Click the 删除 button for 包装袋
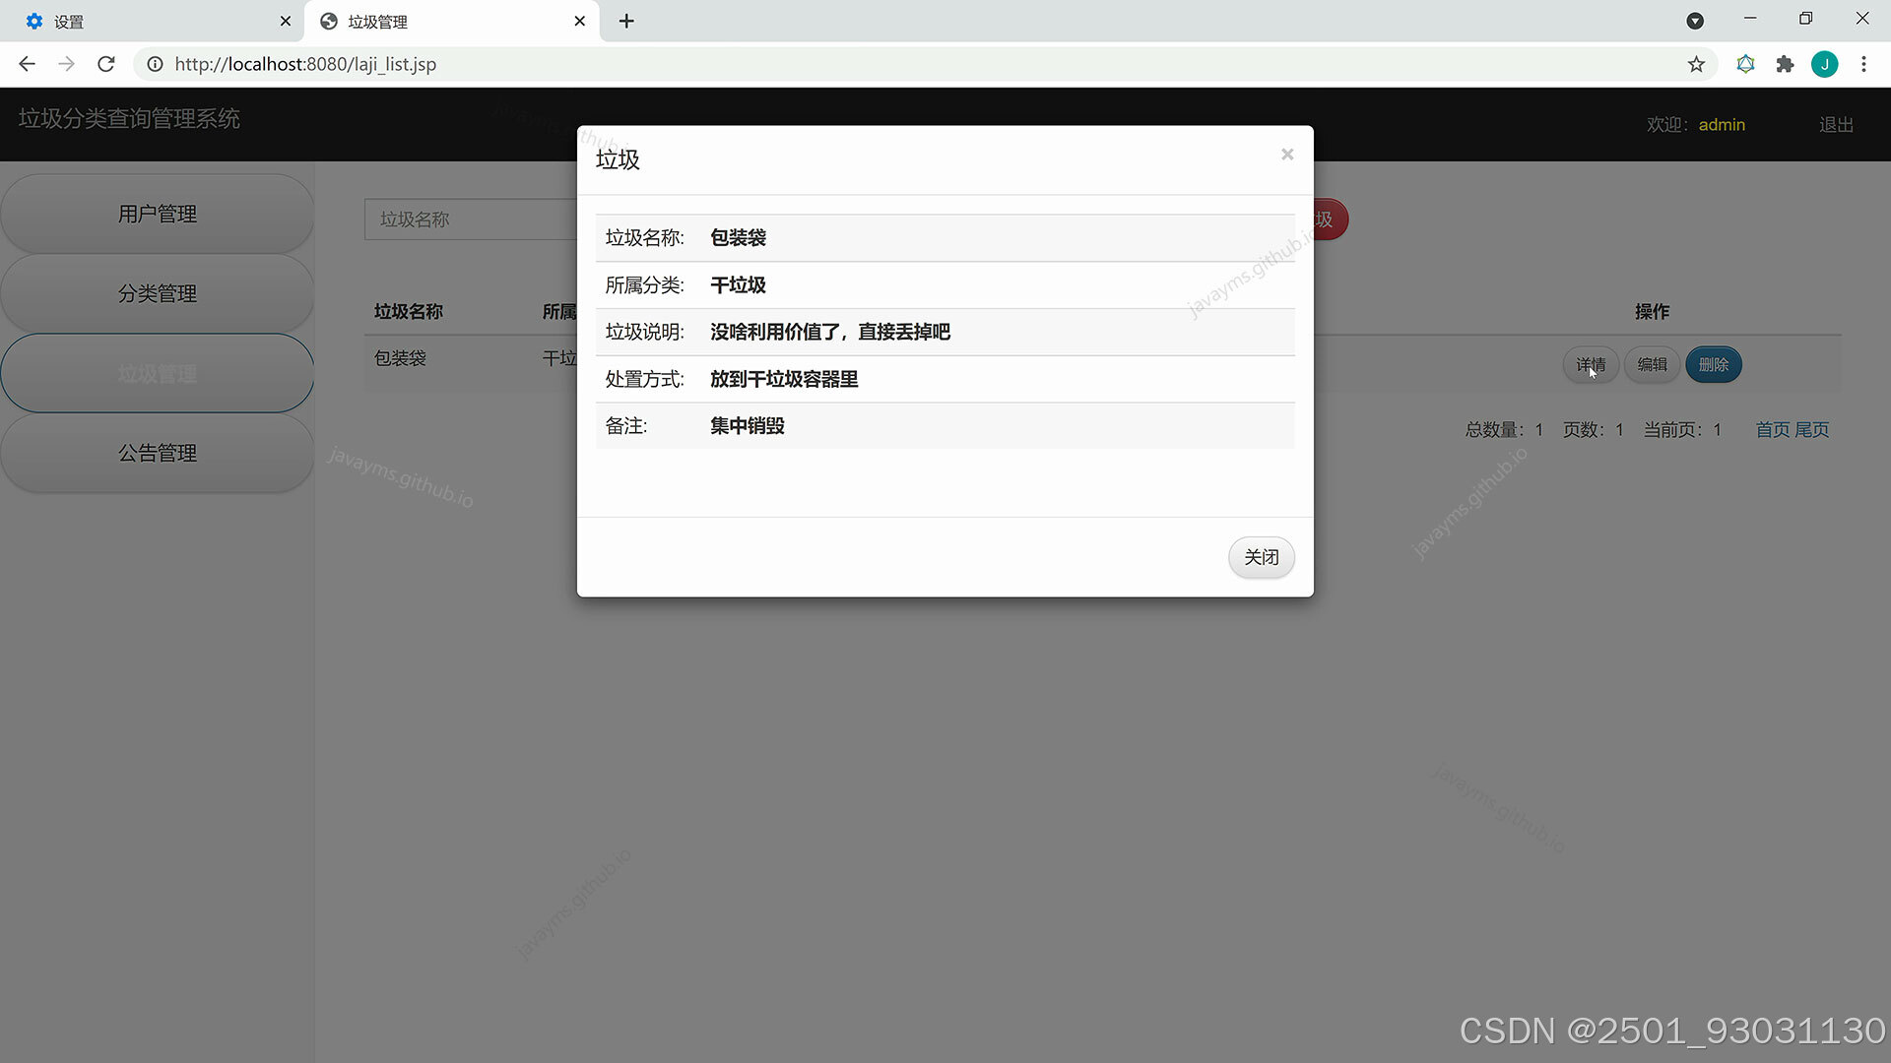Viewport: 1891px width, 1063px height. click(1714, 365)
